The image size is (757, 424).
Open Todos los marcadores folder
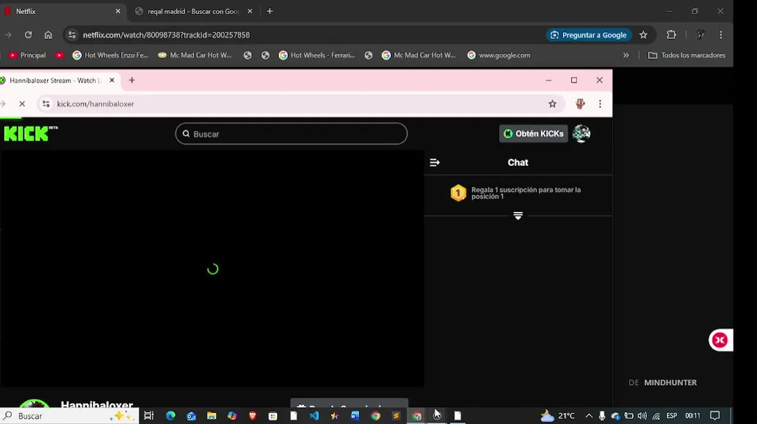point(687,55)
